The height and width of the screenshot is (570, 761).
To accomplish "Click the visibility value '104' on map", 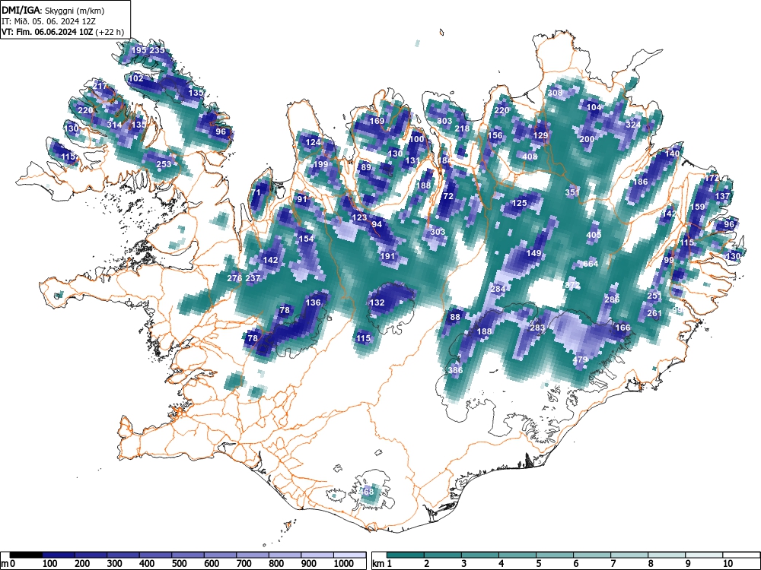I will [594, 107].
